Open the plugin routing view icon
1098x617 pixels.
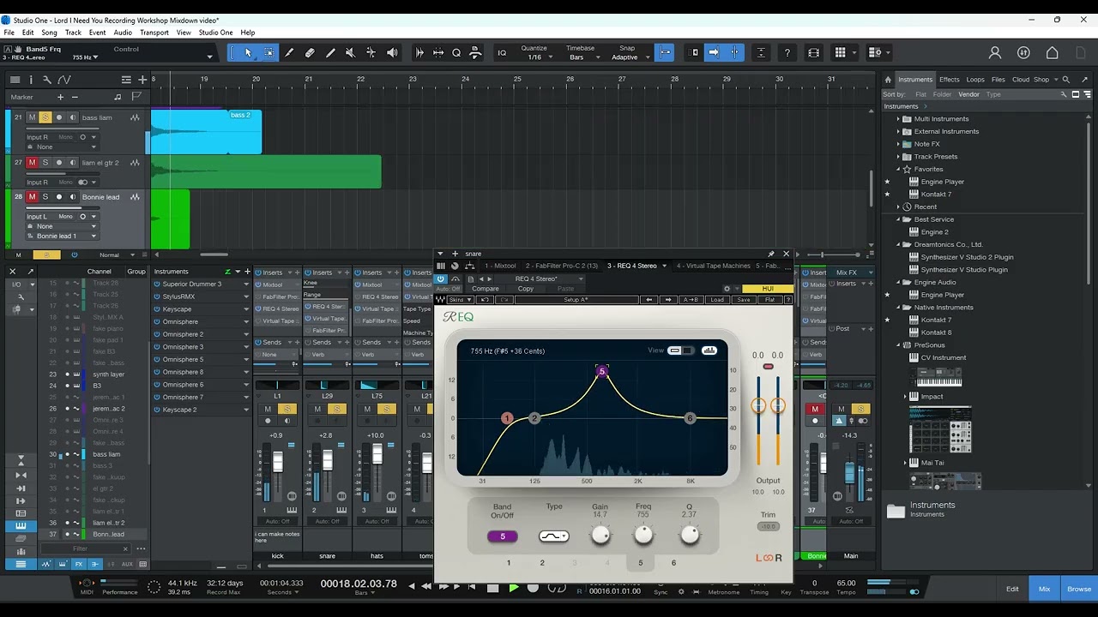(x=469, y=266)
